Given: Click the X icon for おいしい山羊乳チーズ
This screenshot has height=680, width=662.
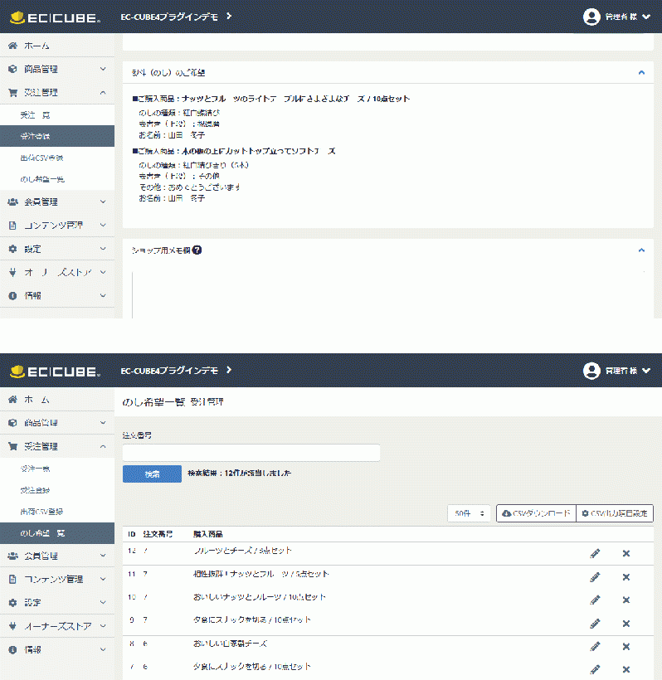Looking at the screenshot, I should tap(626, 647).
